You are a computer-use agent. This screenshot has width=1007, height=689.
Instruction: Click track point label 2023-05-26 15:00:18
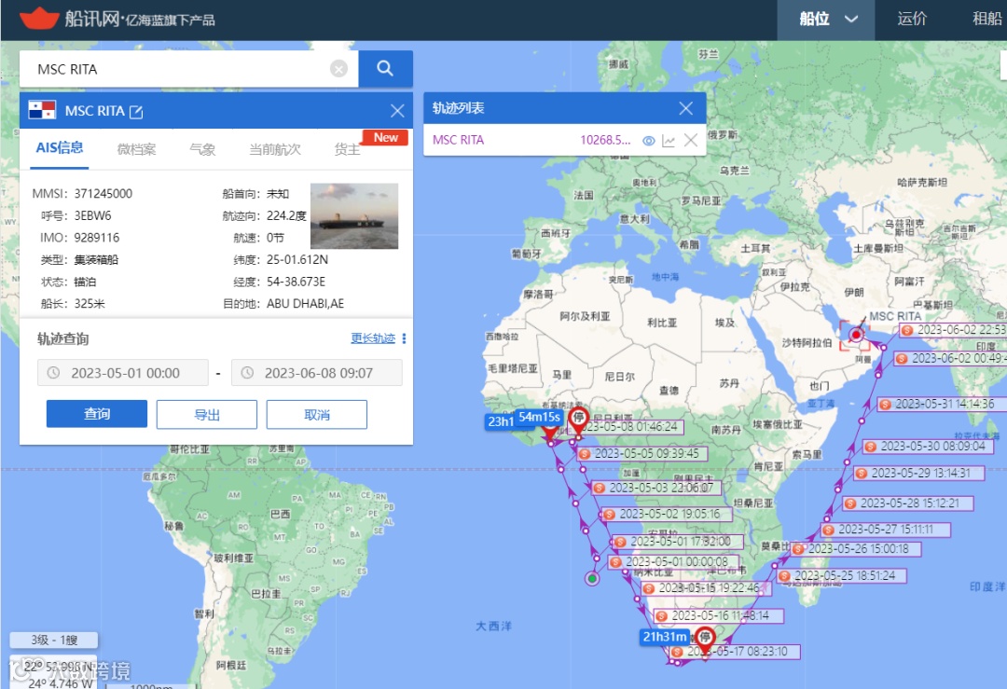(x=855, y=549)
